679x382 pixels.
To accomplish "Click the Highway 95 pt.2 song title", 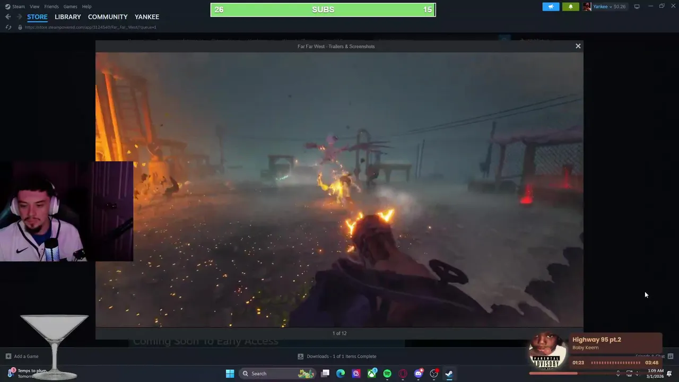I will point(596,340).
